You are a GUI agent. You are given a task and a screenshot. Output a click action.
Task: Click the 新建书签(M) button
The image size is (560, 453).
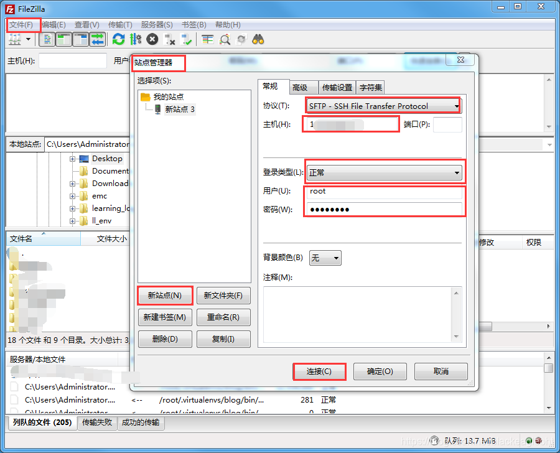pyautogui.click(x=165, y=317)
